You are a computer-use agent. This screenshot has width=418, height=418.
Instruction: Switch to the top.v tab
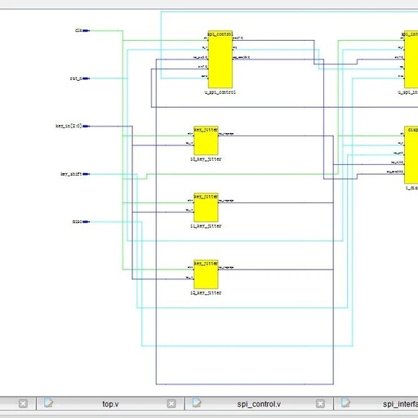[110, 404]
